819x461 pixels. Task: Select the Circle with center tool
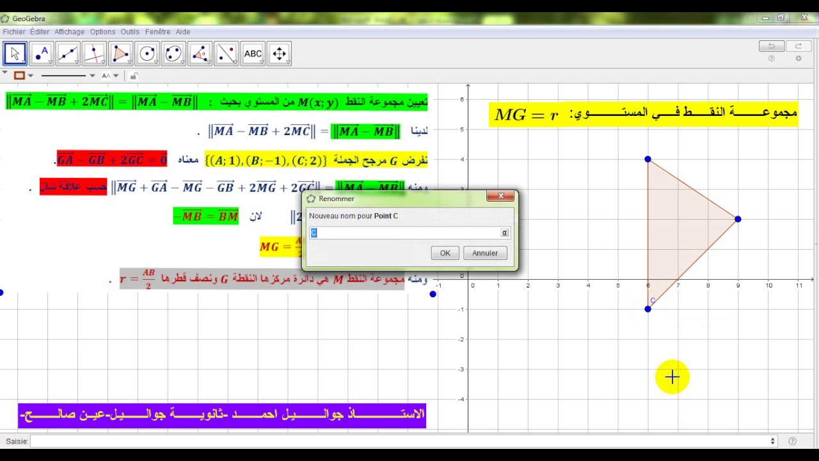(x=147, y=54)
